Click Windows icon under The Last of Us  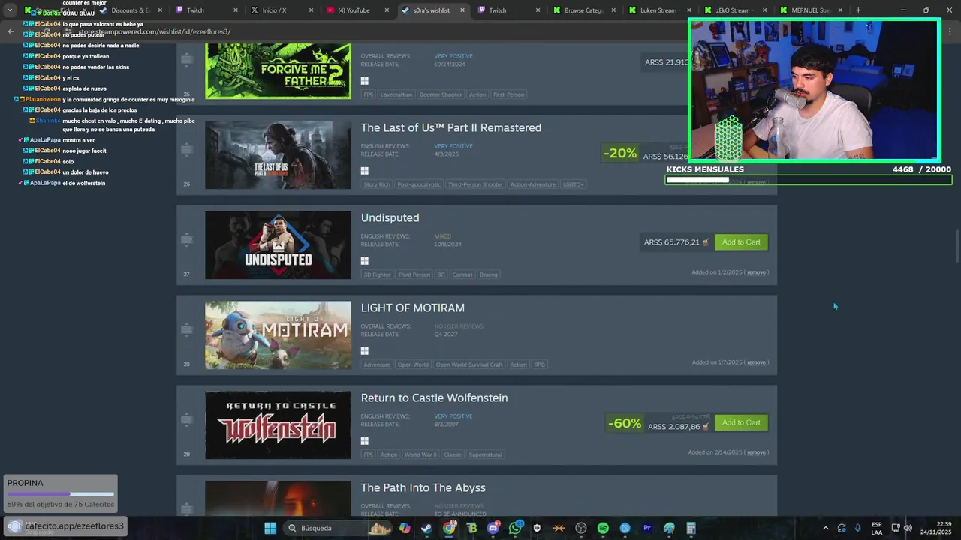pos(364,171)
